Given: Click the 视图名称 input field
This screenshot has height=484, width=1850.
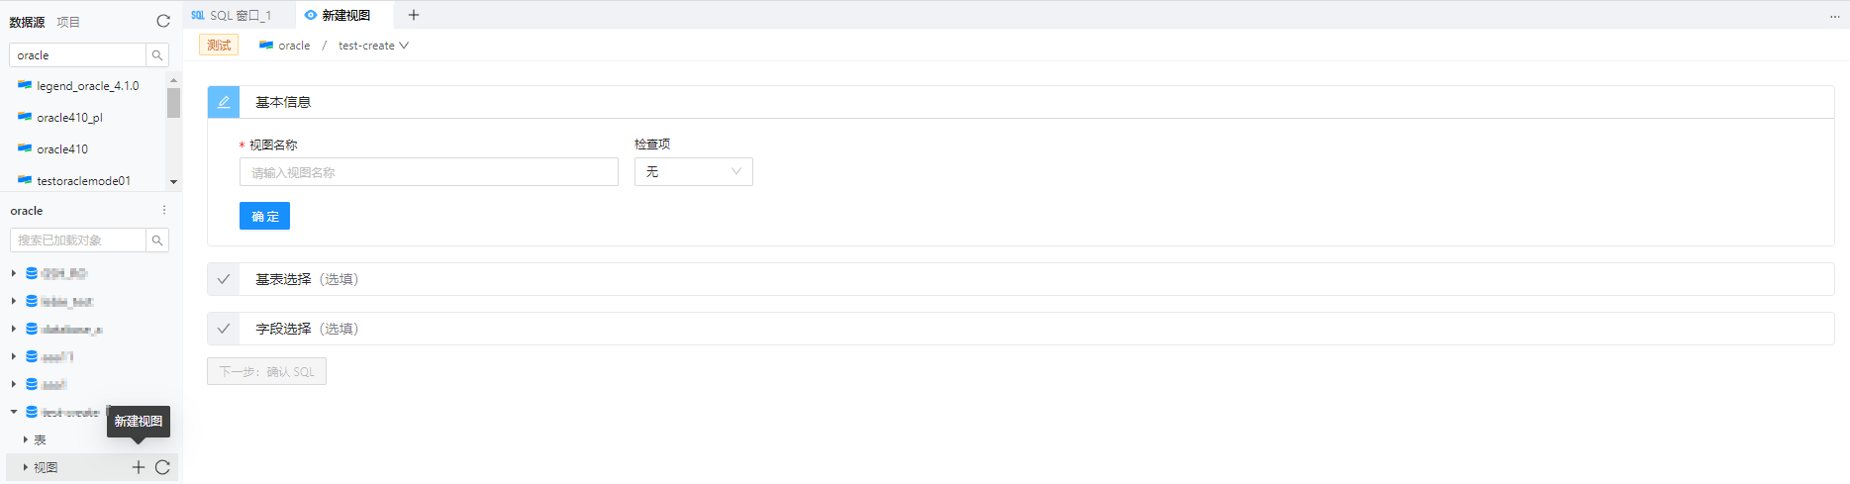Looking at the screenshot, I should pos(429,172).
